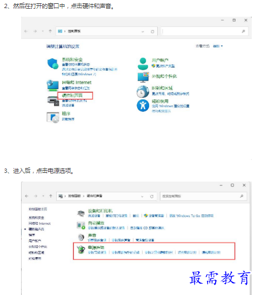The image size is (255, 295).
Task: Click the Change Windows To Go startup options link
Action: click(191, 216)
